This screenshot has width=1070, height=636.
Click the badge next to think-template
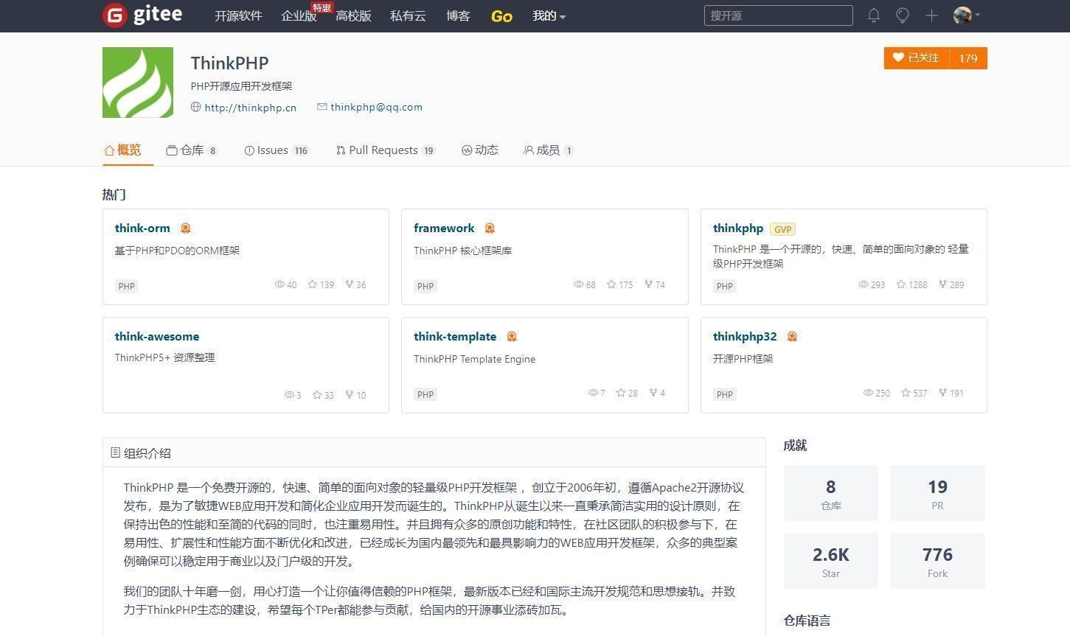(x=512, y=337)
